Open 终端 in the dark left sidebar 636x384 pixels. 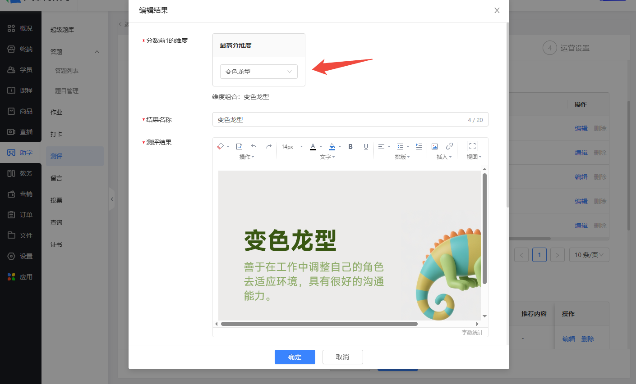tap(21, 49)
